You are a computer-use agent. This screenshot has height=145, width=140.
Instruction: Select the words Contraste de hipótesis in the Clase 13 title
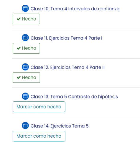coord(93,97)
